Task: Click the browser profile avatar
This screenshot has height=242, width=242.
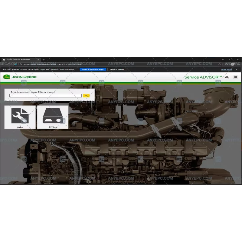Action: click(x=232, y=64)
